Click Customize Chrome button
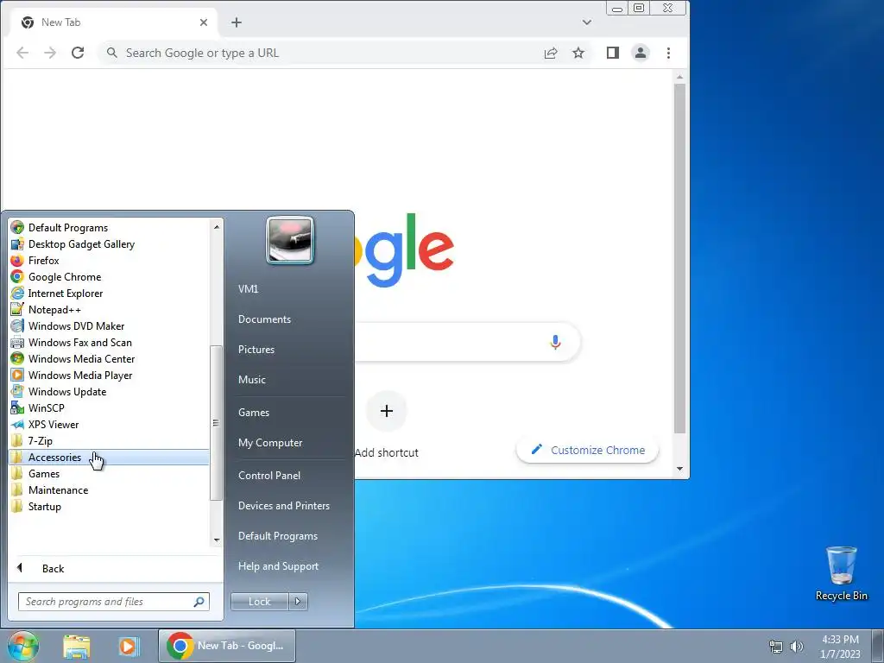 pyautogui.click(x=587, y=450)
